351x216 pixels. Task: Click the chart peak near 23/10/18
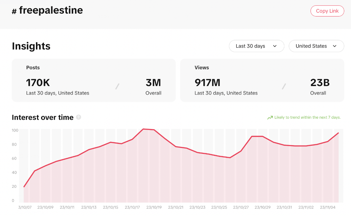point(144,129)
